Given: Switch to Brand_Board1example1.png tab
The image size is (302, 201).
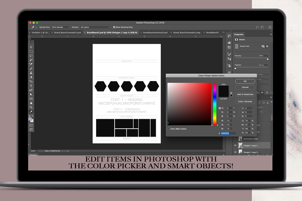Looking at the screenshot, I should 185,32.
